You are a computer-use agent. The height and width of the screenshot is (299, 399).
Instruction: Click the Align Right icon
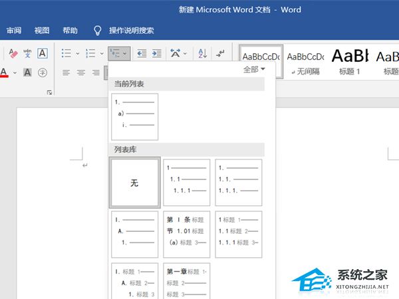pyautogui.click(x=96, y=72)
